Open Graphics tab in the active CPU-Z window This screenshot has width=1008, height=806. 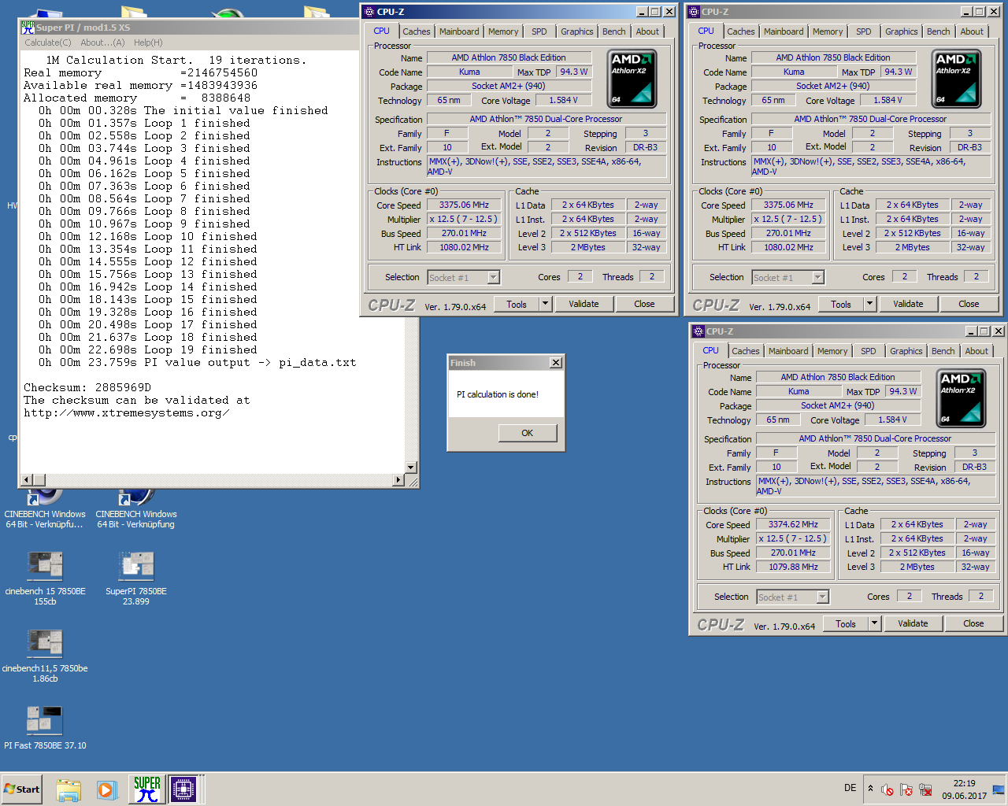577,31
